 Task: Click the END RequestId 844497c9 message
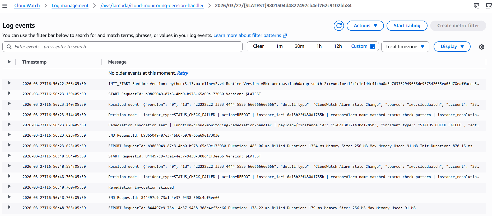tap(164, 198)
